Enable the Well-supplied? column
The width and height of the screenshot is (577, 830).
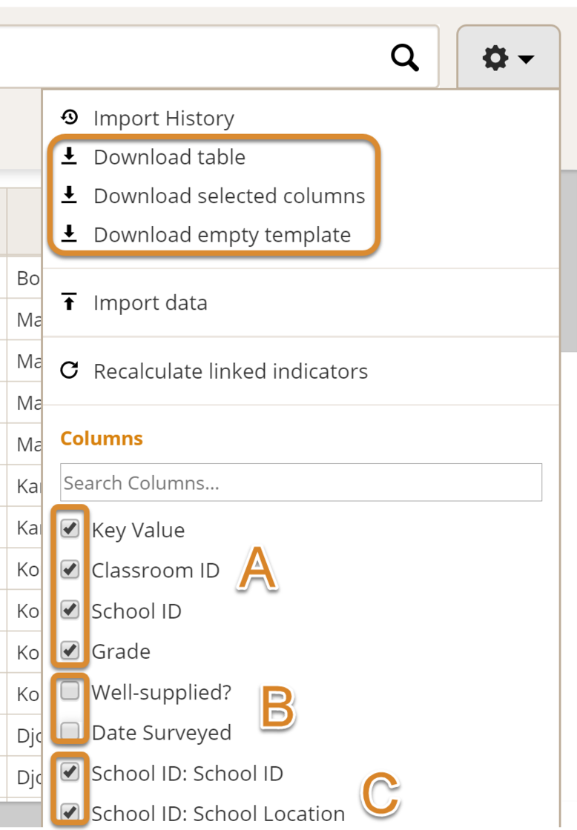70,691
